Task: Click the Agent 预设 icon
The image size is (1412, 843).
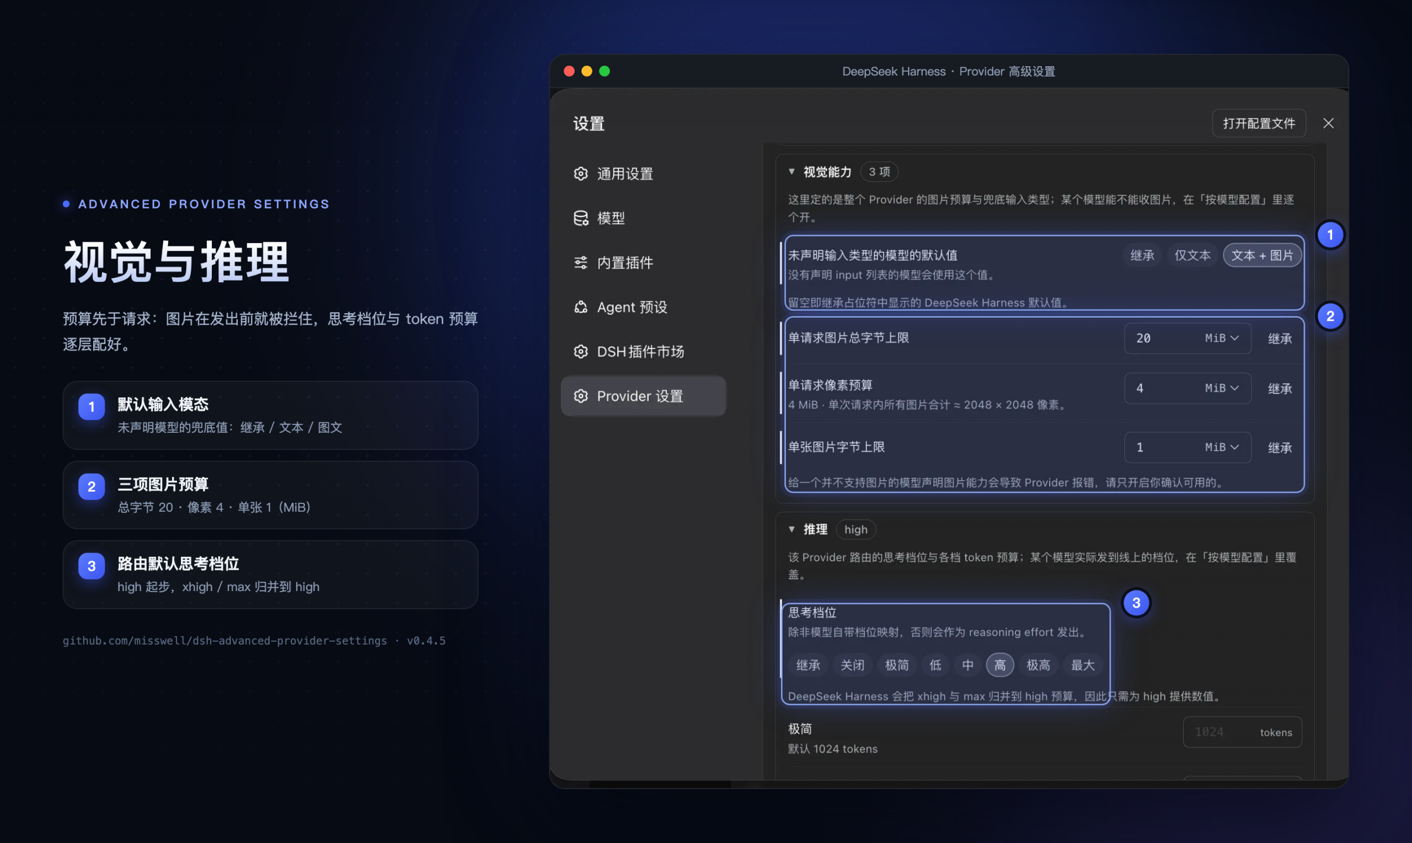Action: coord(580,307)
